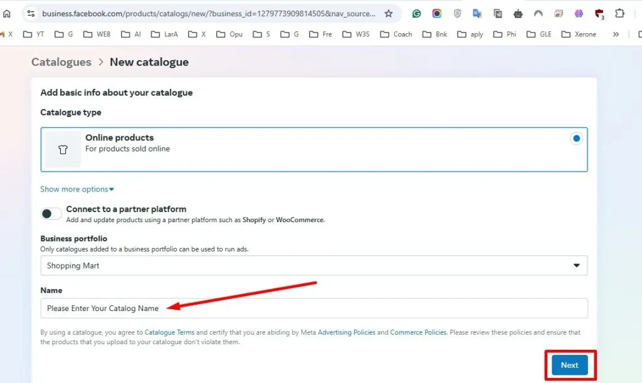Image resolution: width=642 pixels, height=383 pixels.
Task: Expand Show more options
Action: pyautogui.click(x=77, y=189)
